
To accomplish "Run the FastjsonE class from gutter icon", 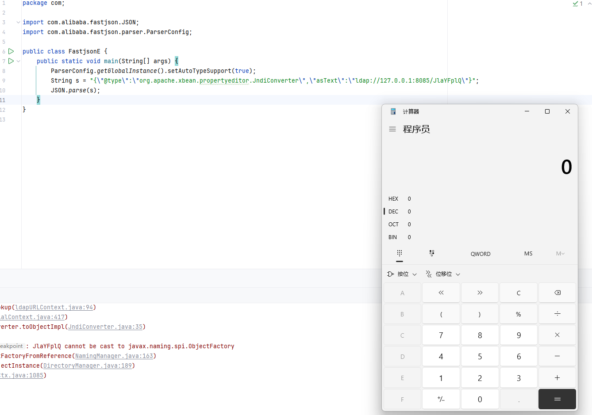I will click(x=11, y=51).
